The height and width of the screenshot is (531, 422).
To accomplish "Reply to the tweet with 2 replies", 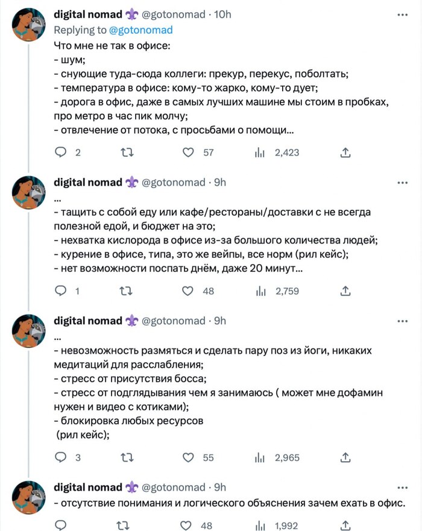I will pos(60,153).
